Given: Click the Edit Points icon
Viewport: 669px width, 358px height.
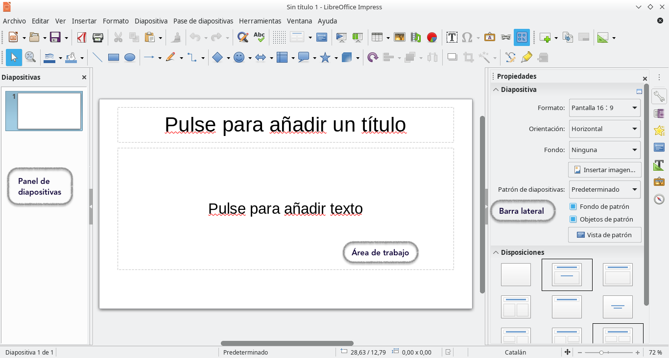Looking at the screenshot, I should [x=510, y=57].
